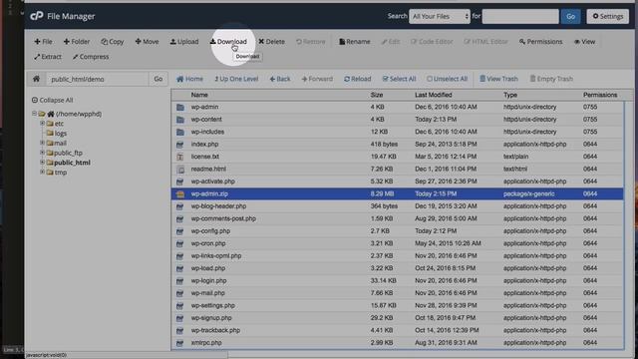Viewport: 638px width, 359px height.
Task: Extract the selected archive
Action: (x=48, y=57)
